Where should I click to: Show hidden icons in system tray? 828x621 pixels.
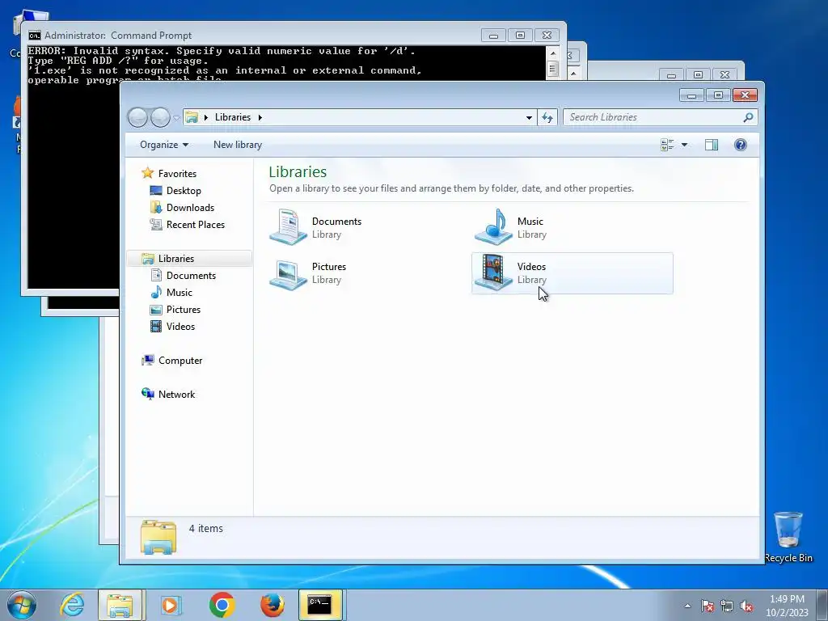[687, 606]
